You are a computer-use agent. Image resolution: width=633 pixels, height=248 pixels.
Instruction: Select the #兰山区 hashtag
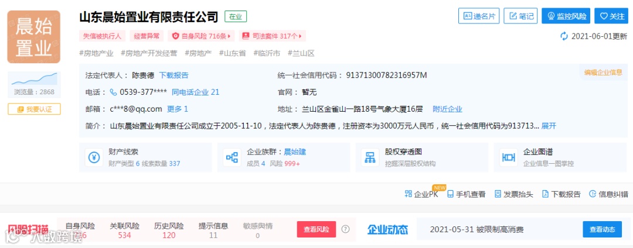(301, 53)
